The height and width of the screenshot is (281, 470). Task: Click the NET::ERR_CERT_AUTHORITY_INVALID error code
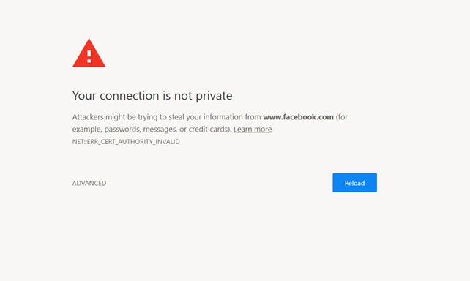tap(126, 142)
